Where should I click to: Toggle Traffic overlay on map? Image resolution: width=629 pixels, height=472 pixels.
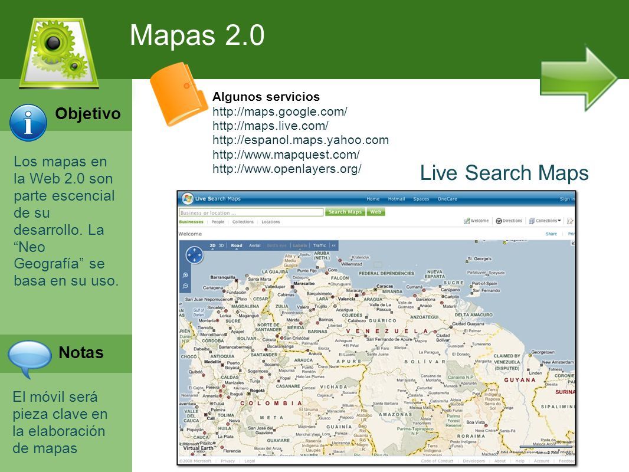pyautogui.click(x=320, y=245)
